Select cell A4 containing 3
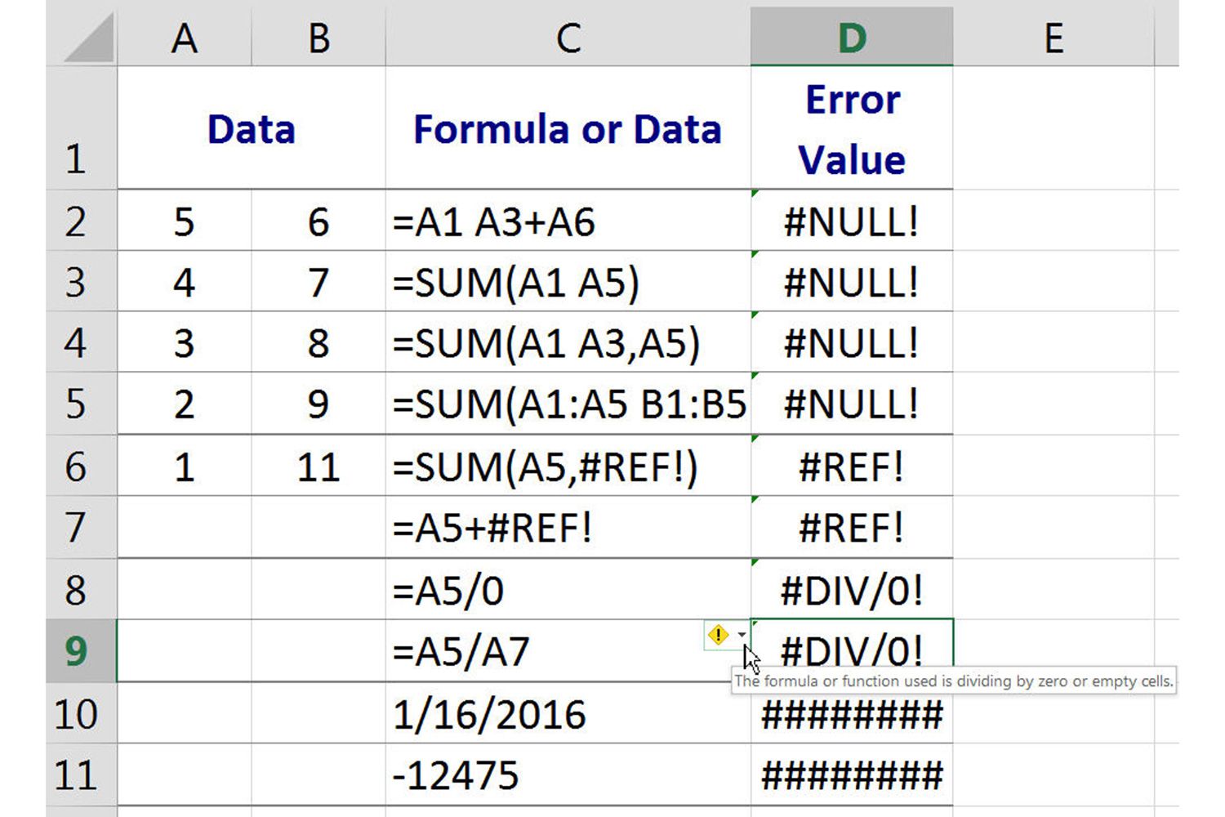 (185, 342)
